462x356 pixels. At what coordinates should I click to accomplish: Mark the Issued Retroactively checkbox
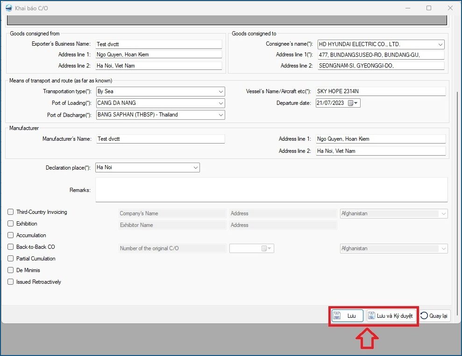click(x=11, y=281)
